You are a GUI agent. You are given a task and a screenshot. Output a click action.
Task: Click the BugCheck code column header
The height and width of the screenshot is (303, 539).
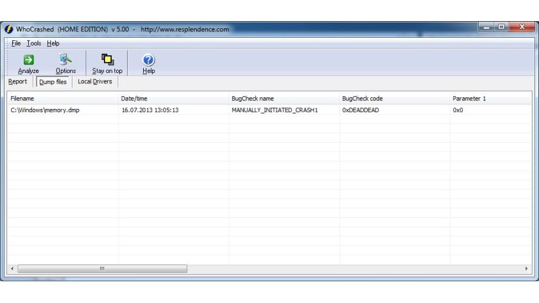point(395,99)
